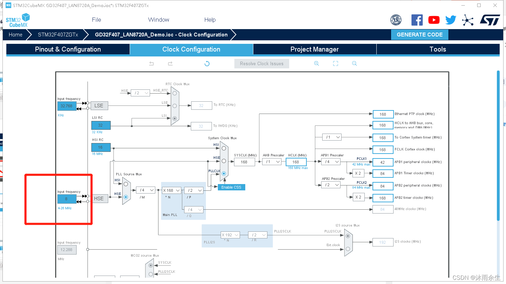
Task: Select Ext.clock in I2S source Mux
Action: (x=348, y=249)
